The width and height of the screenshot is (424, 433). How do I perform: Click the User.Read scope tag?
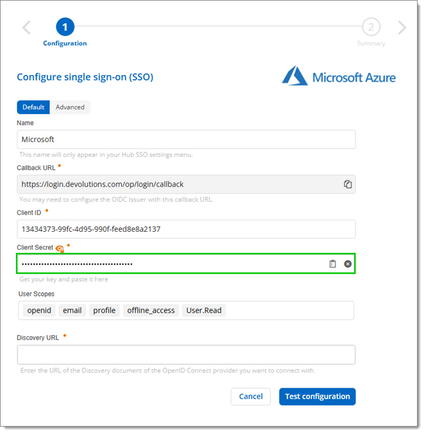click(x=204, y=311)
